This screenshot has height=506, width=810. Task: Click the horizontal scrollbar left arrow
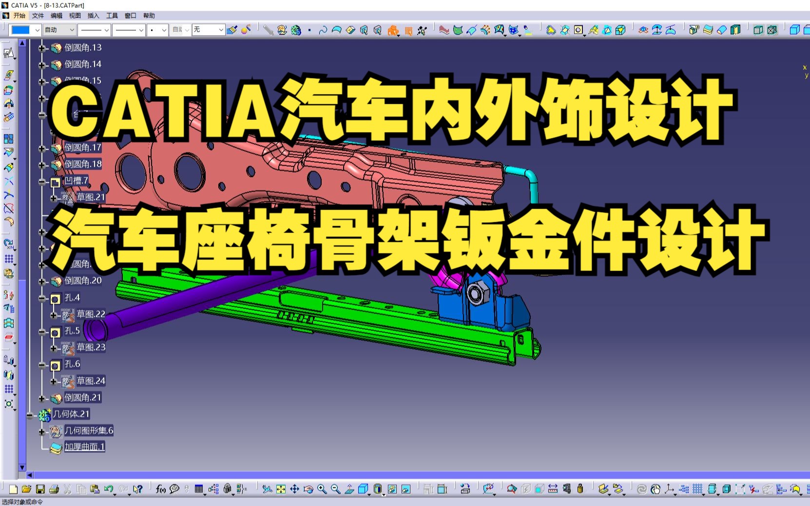[30, 475]
